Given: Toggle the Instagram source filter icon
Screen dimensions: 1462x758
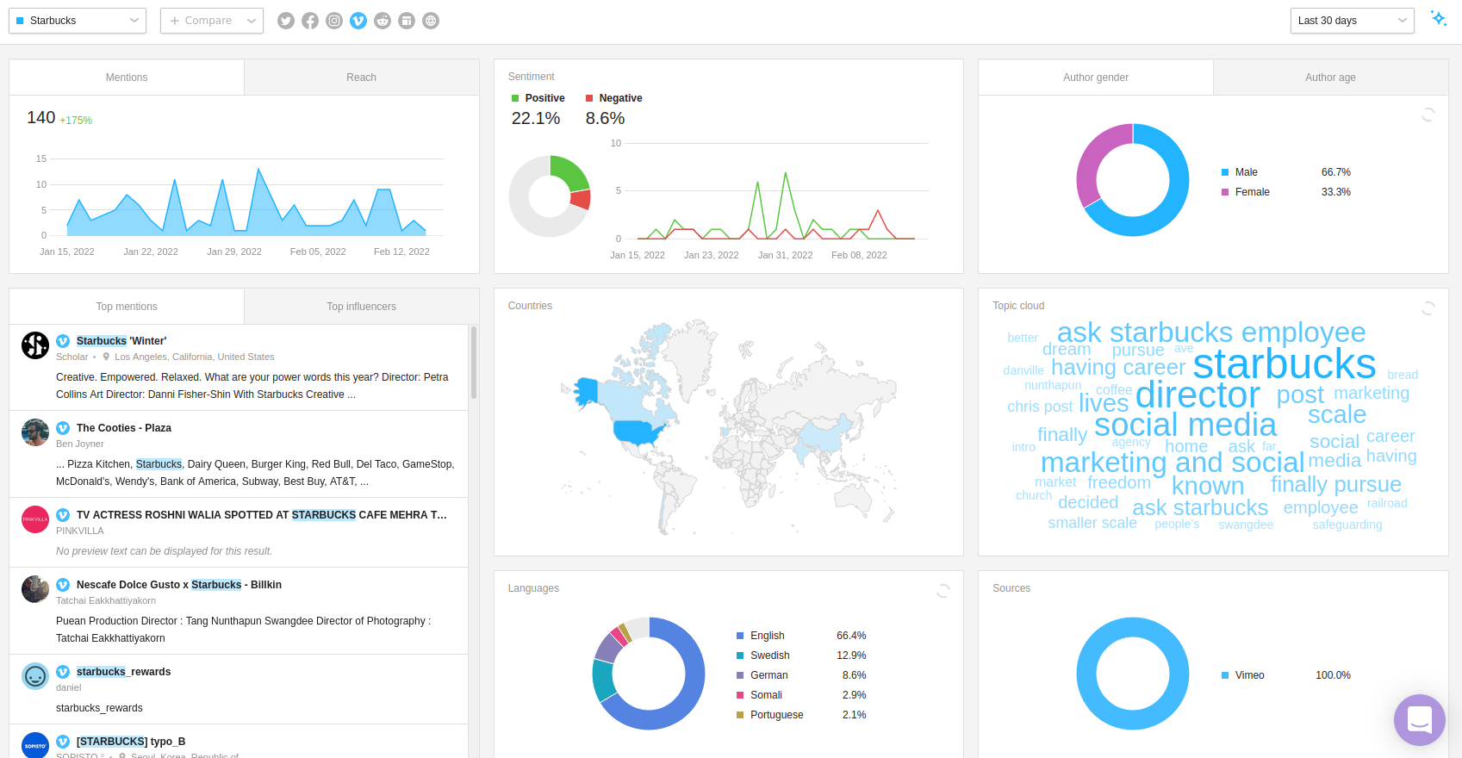Looking at the screenshot, I should pyautogui.click(x=334, y=21).
